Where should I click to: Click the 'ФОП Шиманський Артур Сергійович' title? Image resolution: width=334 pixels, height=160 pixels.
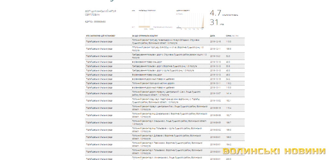pyautogui.click(x=100, y=13)
